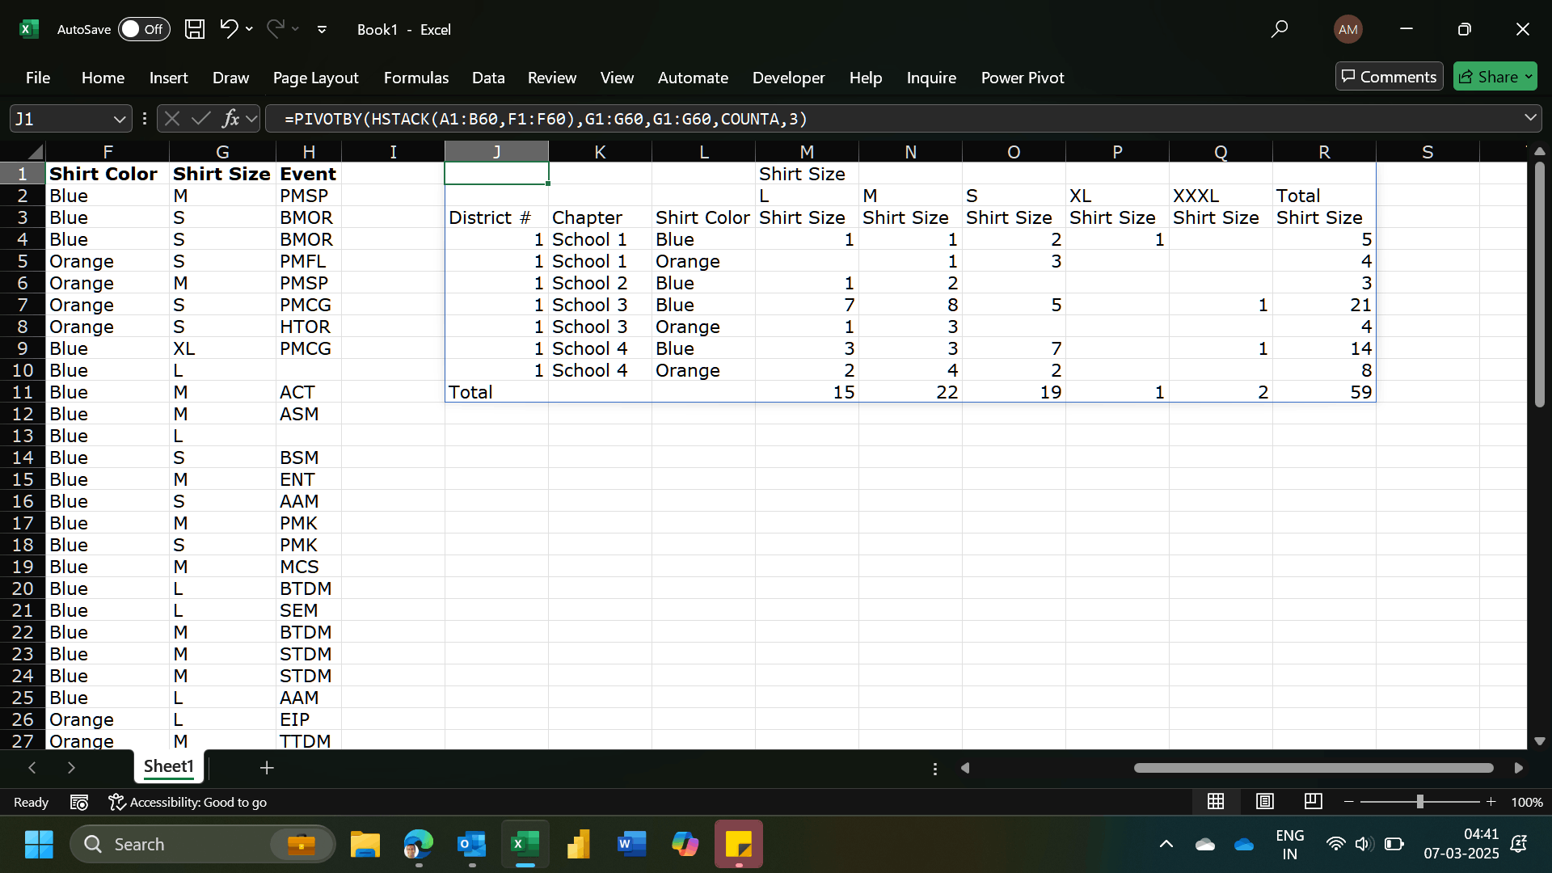Open the Share button dropdown arrow
This screenshot has width=1552, height=873.
pyautogui.click(x=1529, y=77)
